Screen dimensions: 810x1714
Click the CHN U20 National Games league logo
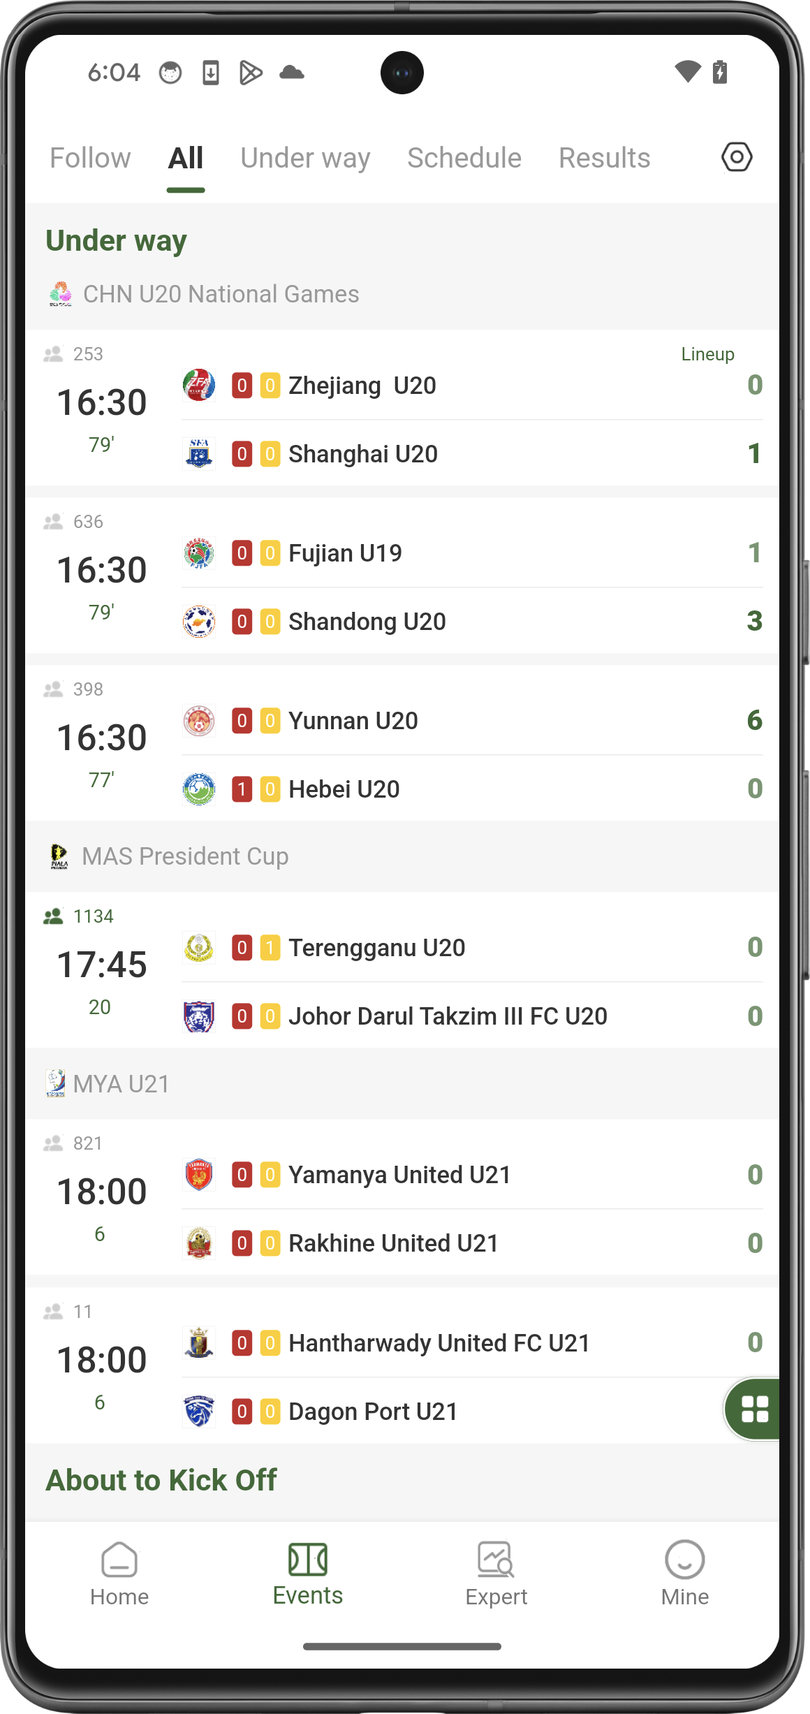click(59, 293)
